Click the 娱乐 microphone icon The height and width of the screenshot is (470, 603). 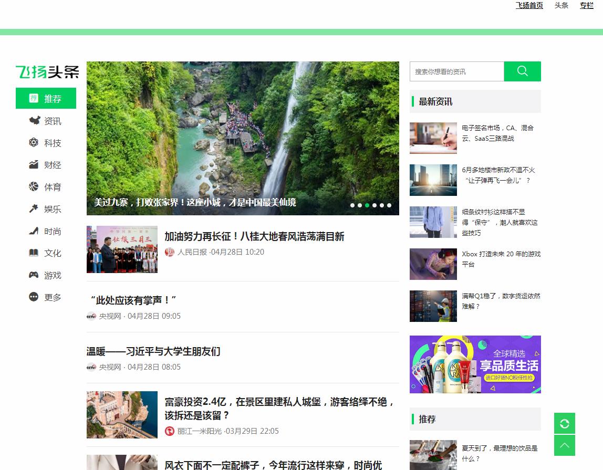(34, 208)
